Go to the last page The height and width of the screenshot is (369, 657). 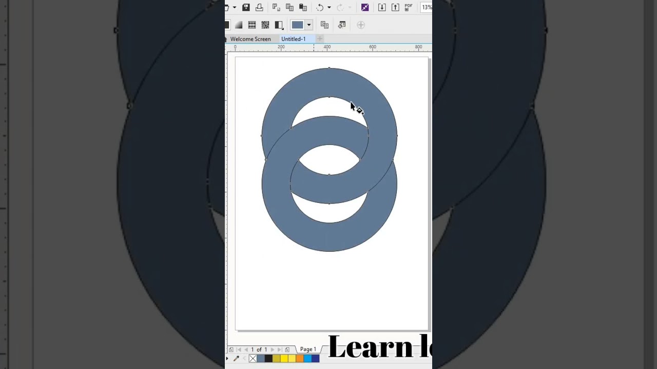point(279,350)
